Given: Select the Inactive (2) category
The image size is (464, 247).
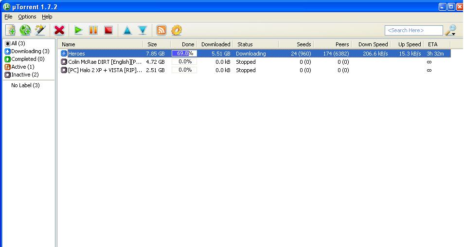Looking at the screenshot, I should coord(21,75).
